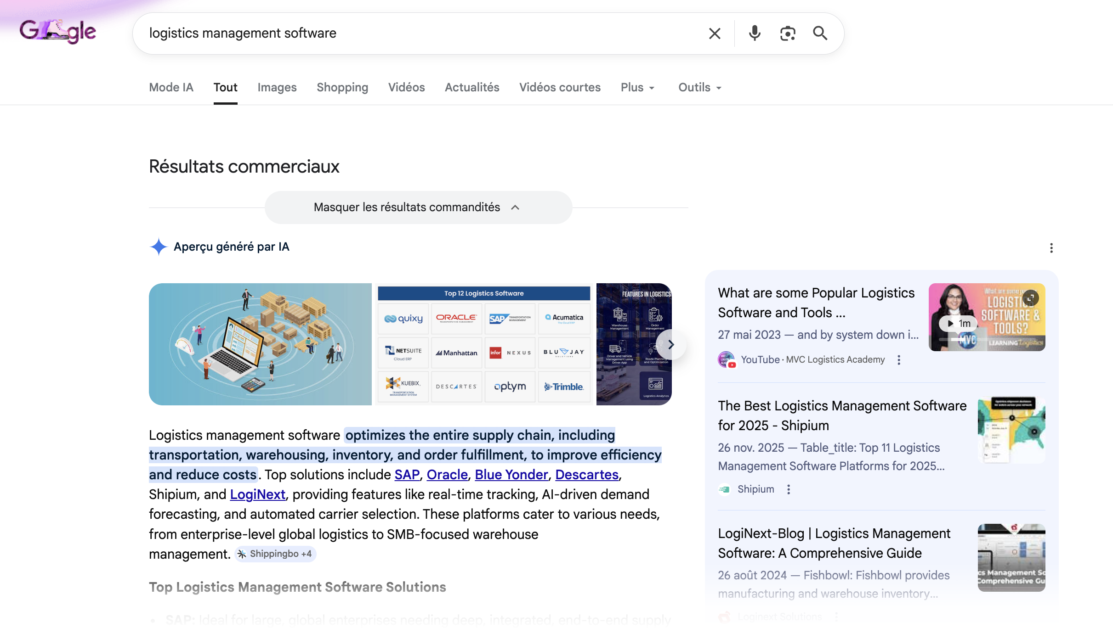The image size is (1113, 628).
Task: Open Top 12 Logistics Software image
Action: [x=483, y=344]
